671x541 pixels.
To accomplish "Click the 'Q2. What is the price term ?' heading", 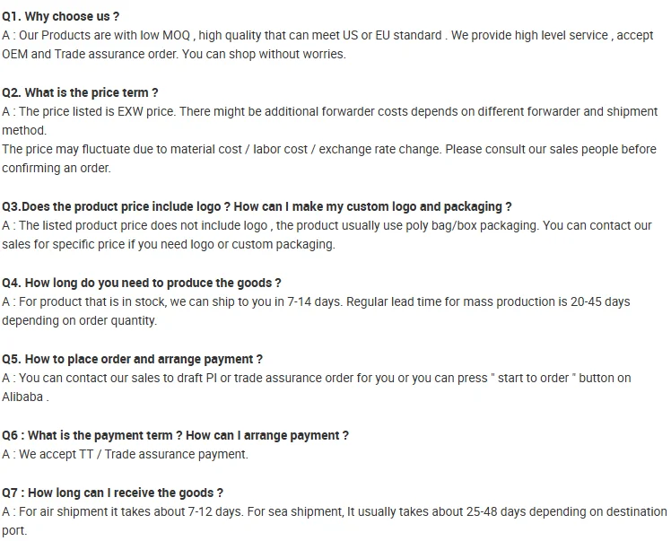I will (80, 93).
